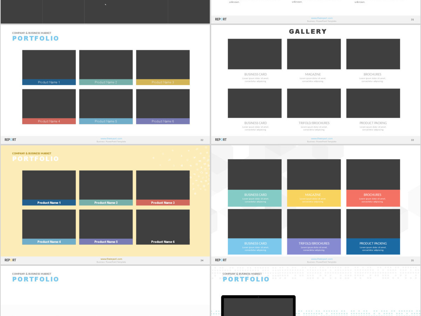Open the www.thereport.com link on slide 34
Image resolution: width=421 pixels, height=316 pixels.
pyautogui.click(x=111, y=259)
